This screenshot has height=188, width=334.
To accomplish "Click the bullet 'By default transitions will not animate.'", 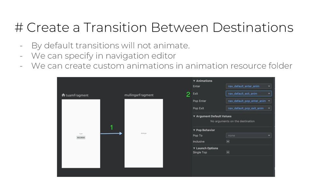I will tap(110, 45).
